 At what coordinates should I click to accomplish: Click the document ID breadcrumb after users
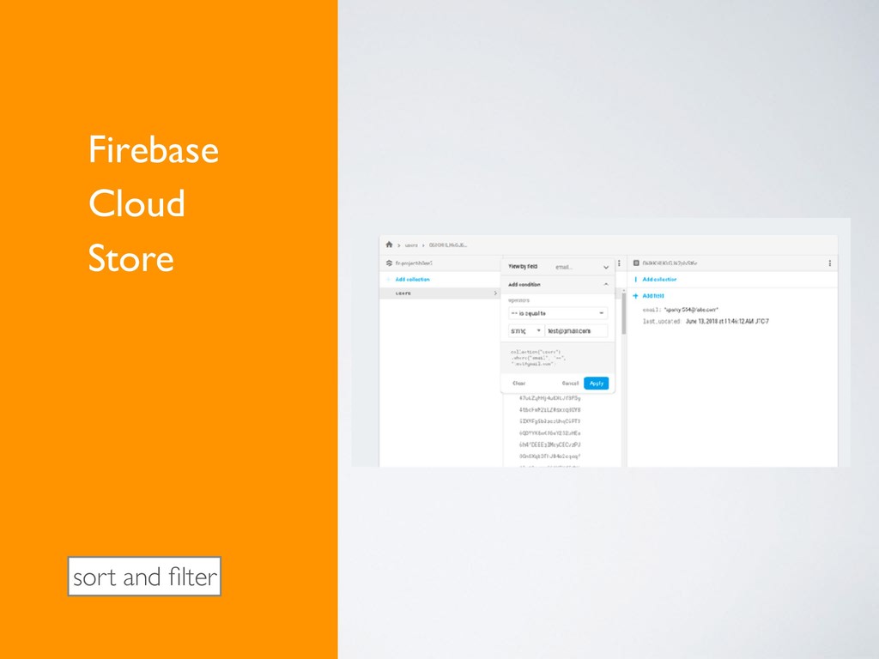tap(448, 245)
